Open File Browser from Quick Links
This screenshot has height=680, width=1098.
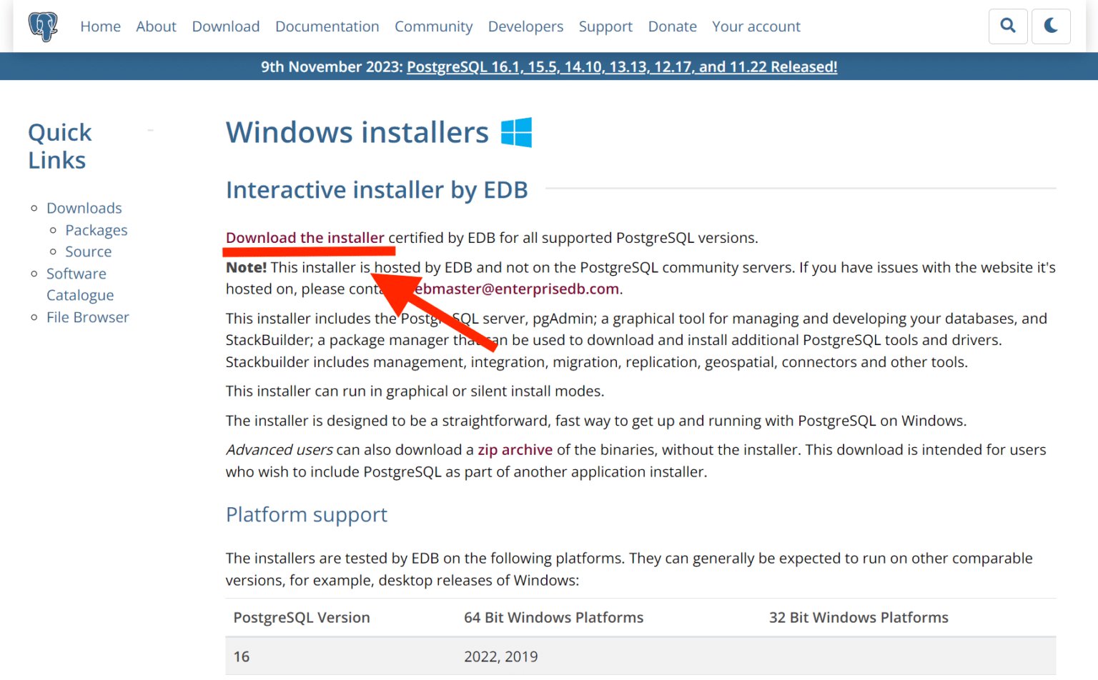[87, 317]
